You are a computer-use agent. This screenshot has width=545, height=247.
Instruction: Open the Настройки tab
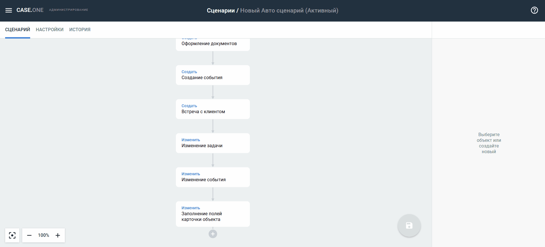50,30
